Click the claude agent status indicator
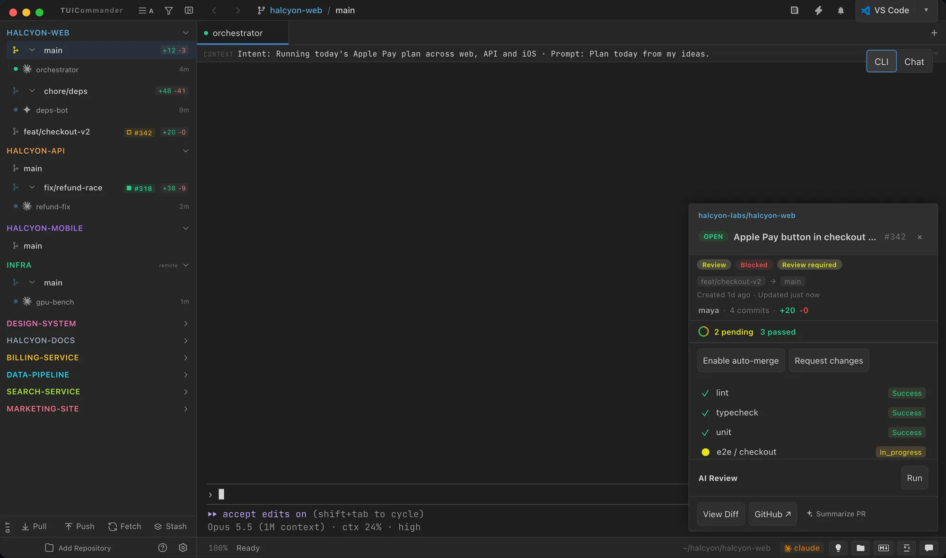The height and width of the screenshot is (558, 946). [x=802, y=548]
